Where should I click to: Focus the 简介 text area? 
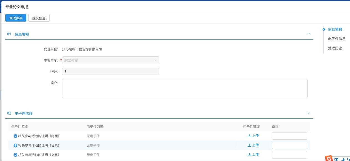(x=185, y=89)
